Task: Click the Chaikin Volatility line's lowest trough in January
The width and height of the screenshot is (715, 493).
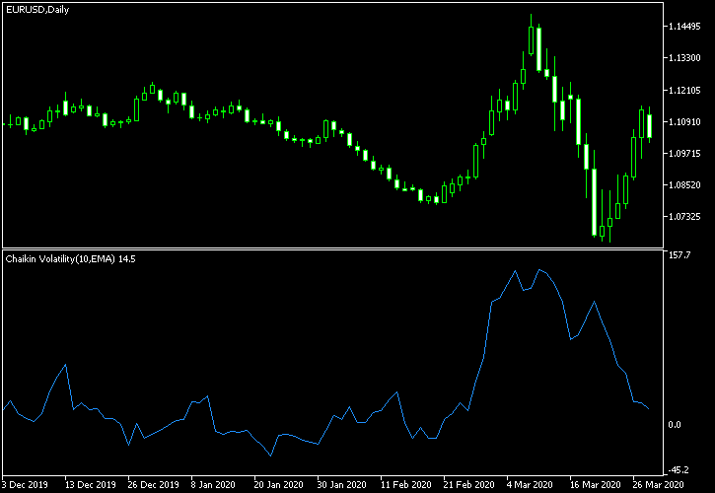Action: (x=271, y=456)
